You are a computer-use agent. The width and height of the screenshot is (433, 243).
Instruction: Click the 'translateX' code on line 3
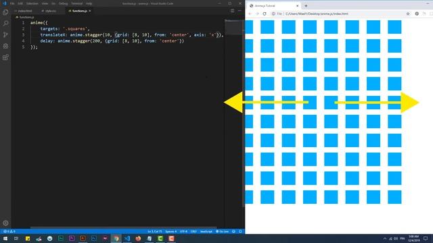53,34
